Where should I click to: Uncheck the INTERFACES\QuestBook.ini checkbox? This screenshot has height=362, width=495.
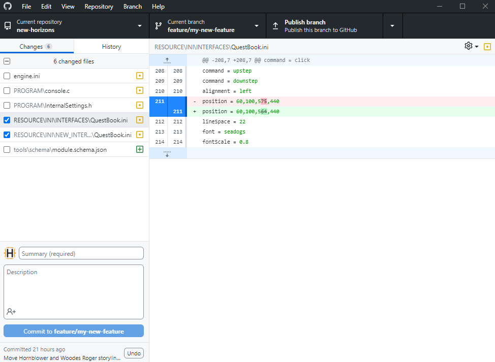(7, 120)
